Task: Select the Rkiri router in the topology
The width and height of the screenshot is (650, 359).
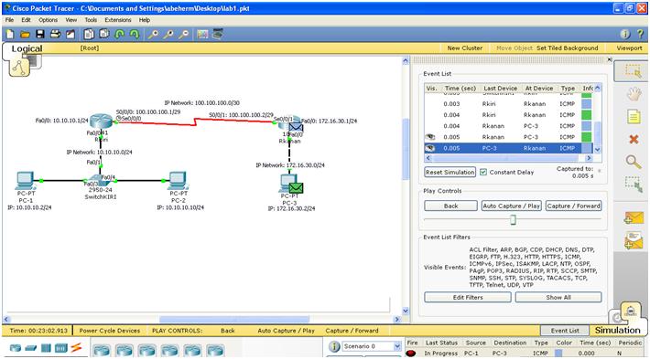Action: click(101, 121)
